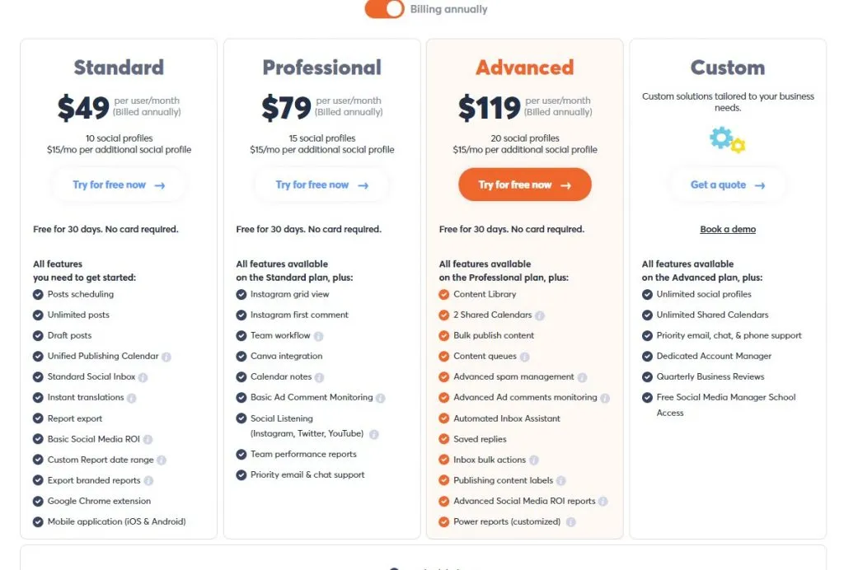Open info tooltip for Power reports (customized)
The width and height of the screenshot is (844, 570).
(x=571, y=522)
